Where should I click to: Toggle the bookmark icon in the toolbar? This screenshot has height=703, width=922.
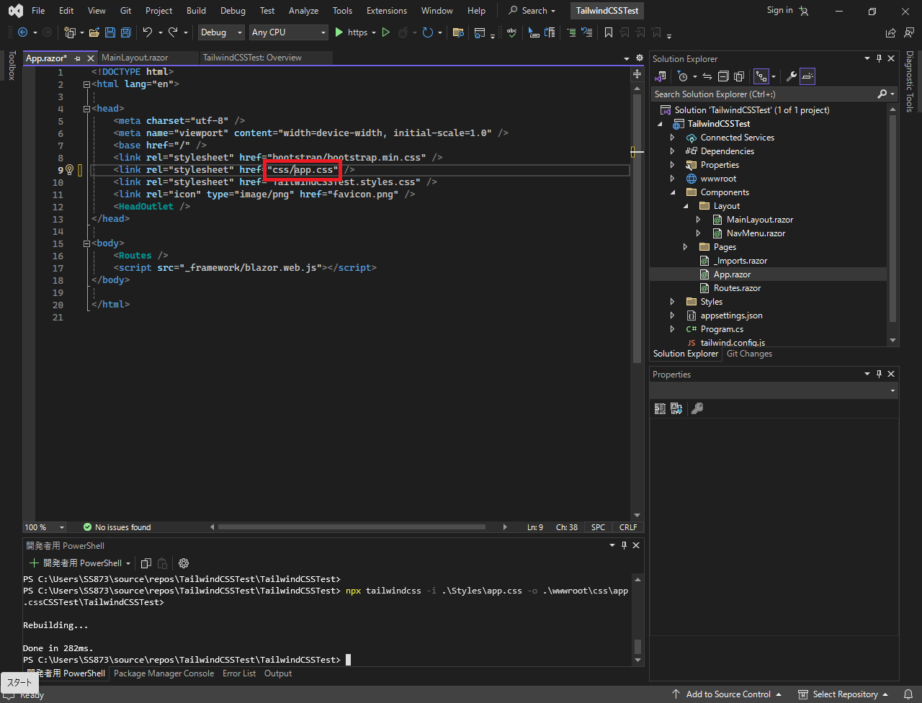pos(609,32)
